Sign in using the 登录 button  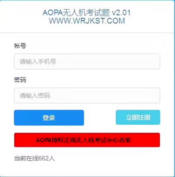tap(49, 118)
